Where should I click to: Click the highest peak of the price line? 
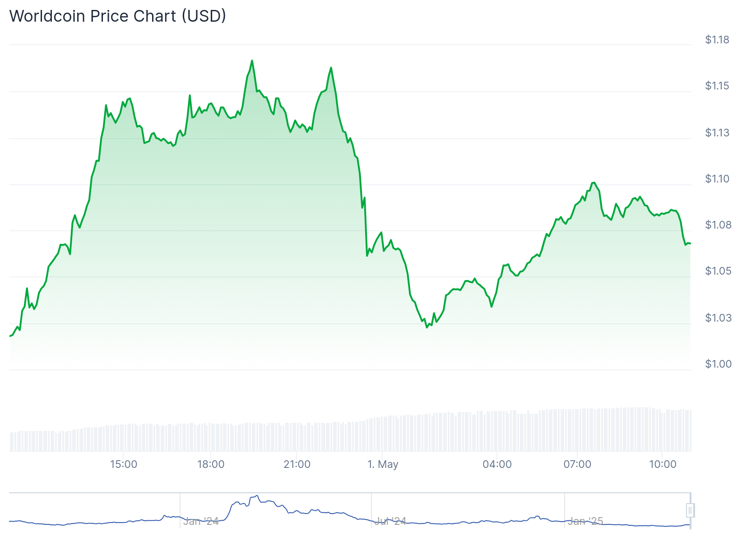point(252,61)
